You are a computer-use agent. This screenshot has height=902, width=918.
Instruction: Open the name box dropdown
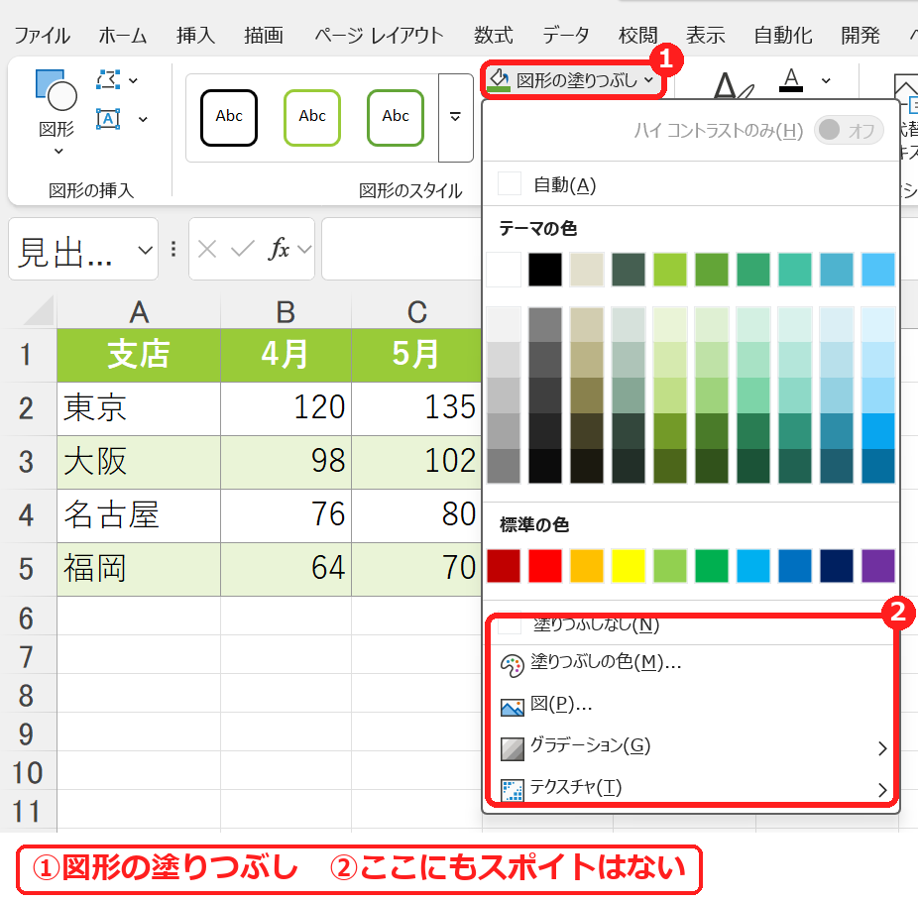pyautogui.click(x=145, y=250)
